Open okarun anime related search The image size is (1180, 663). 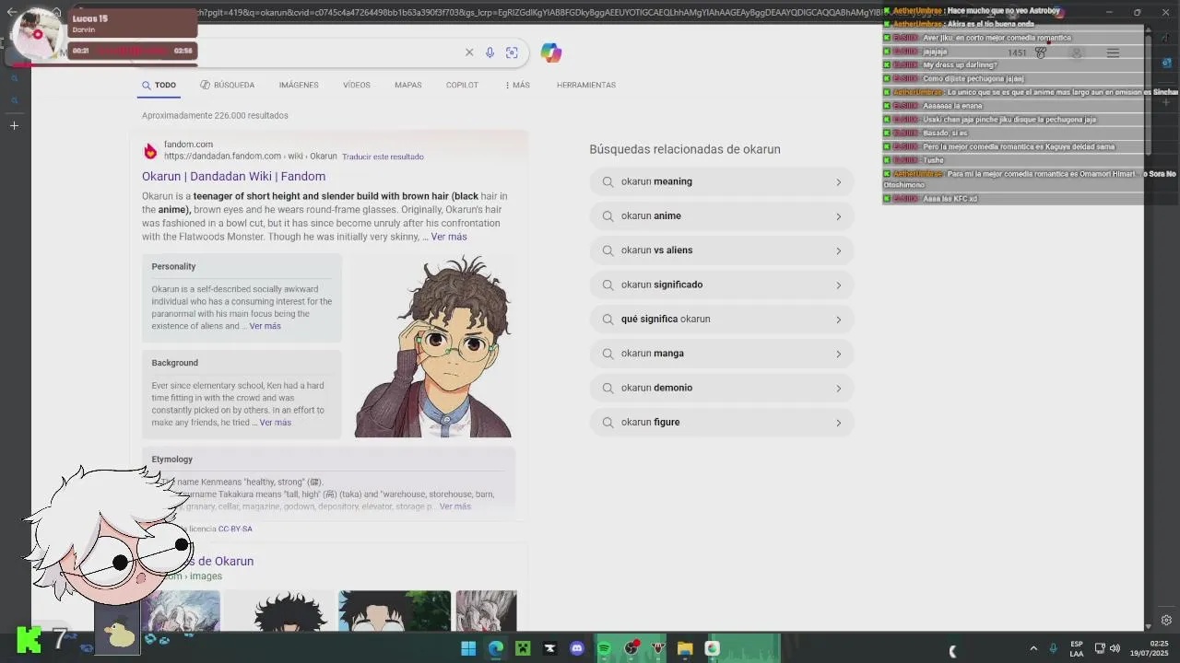coord(722,215)
